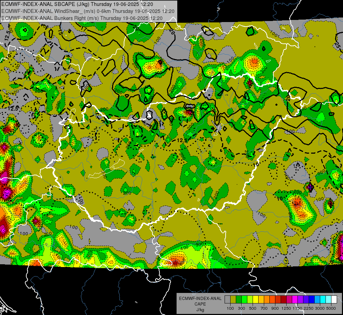This screenshot has height=315, width=343.
Task: Click the Bunkers Right (m/s) title line
Action: click(82, 18)
